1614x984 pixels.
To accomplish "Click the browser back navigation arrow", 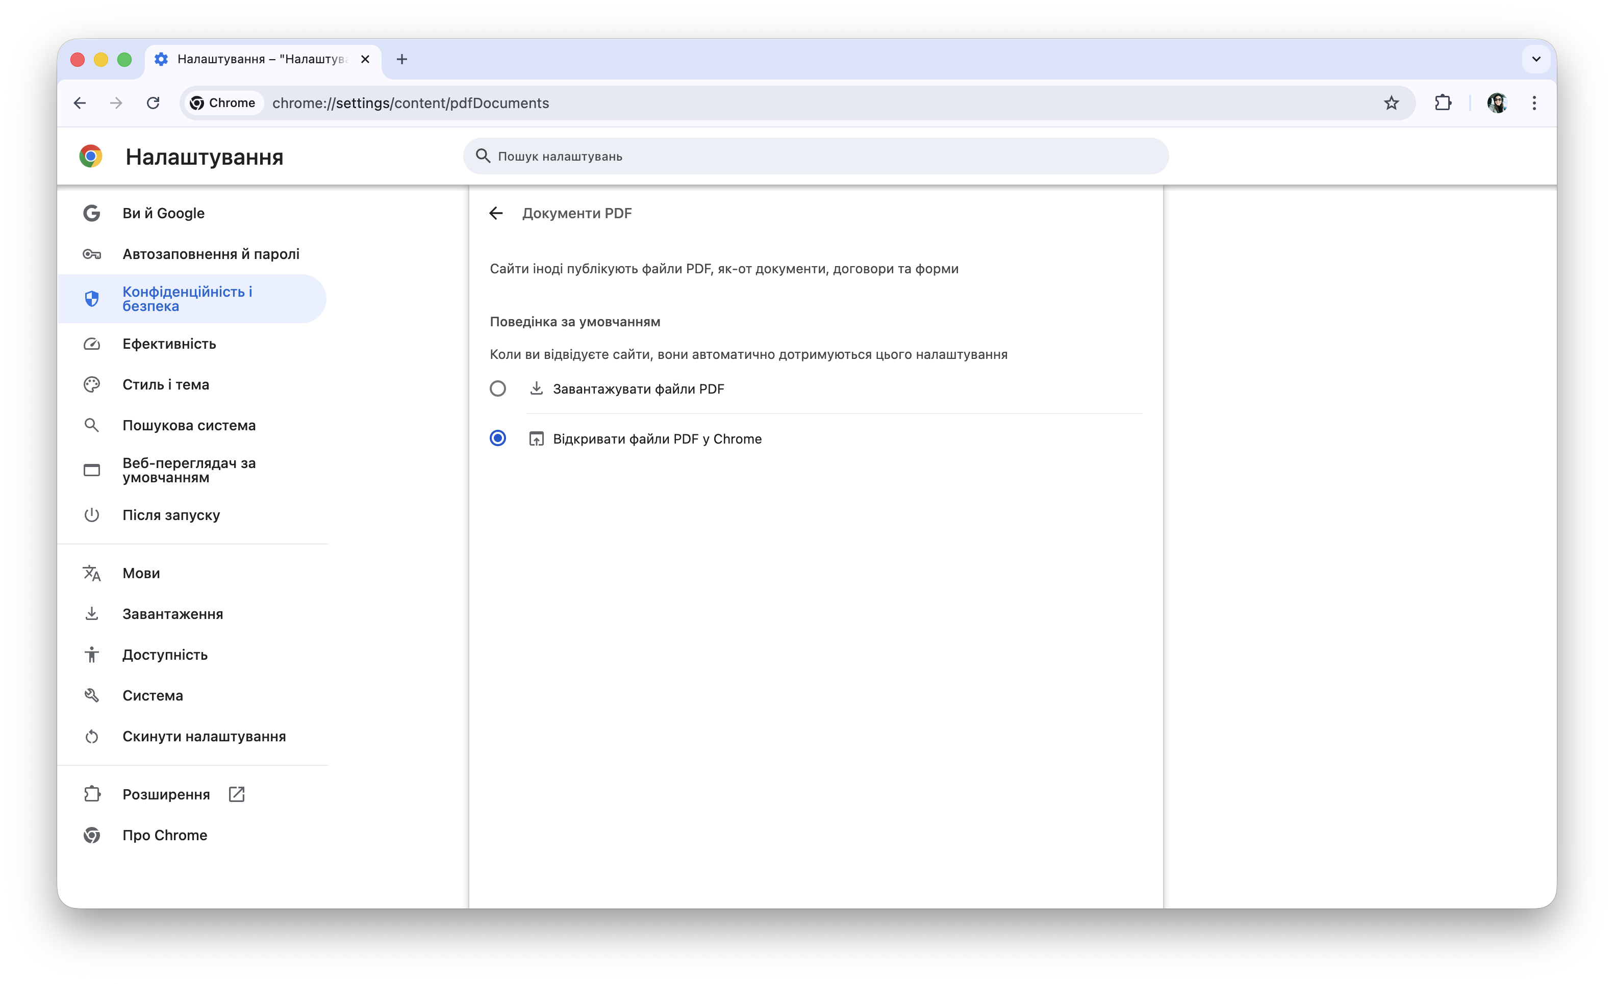I will point(80,103).
